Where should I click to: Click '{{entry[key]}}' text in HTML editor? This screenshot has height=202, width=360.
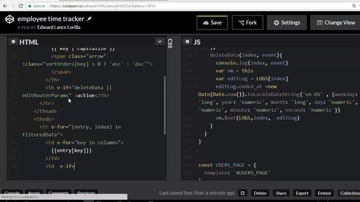point(71,150)
